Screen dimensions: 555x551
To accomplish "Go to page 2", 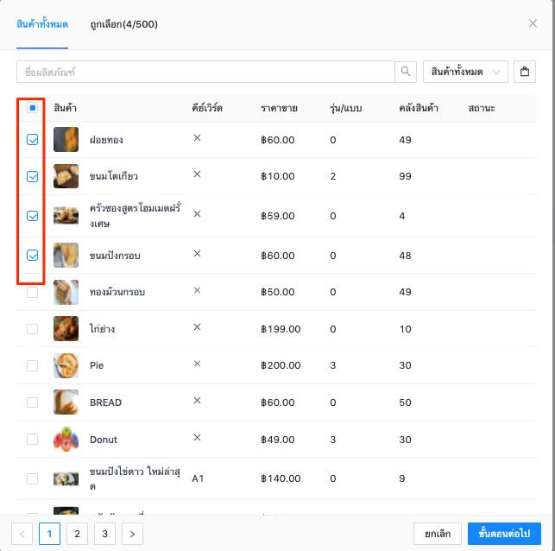I will click(x=77, y=534).
